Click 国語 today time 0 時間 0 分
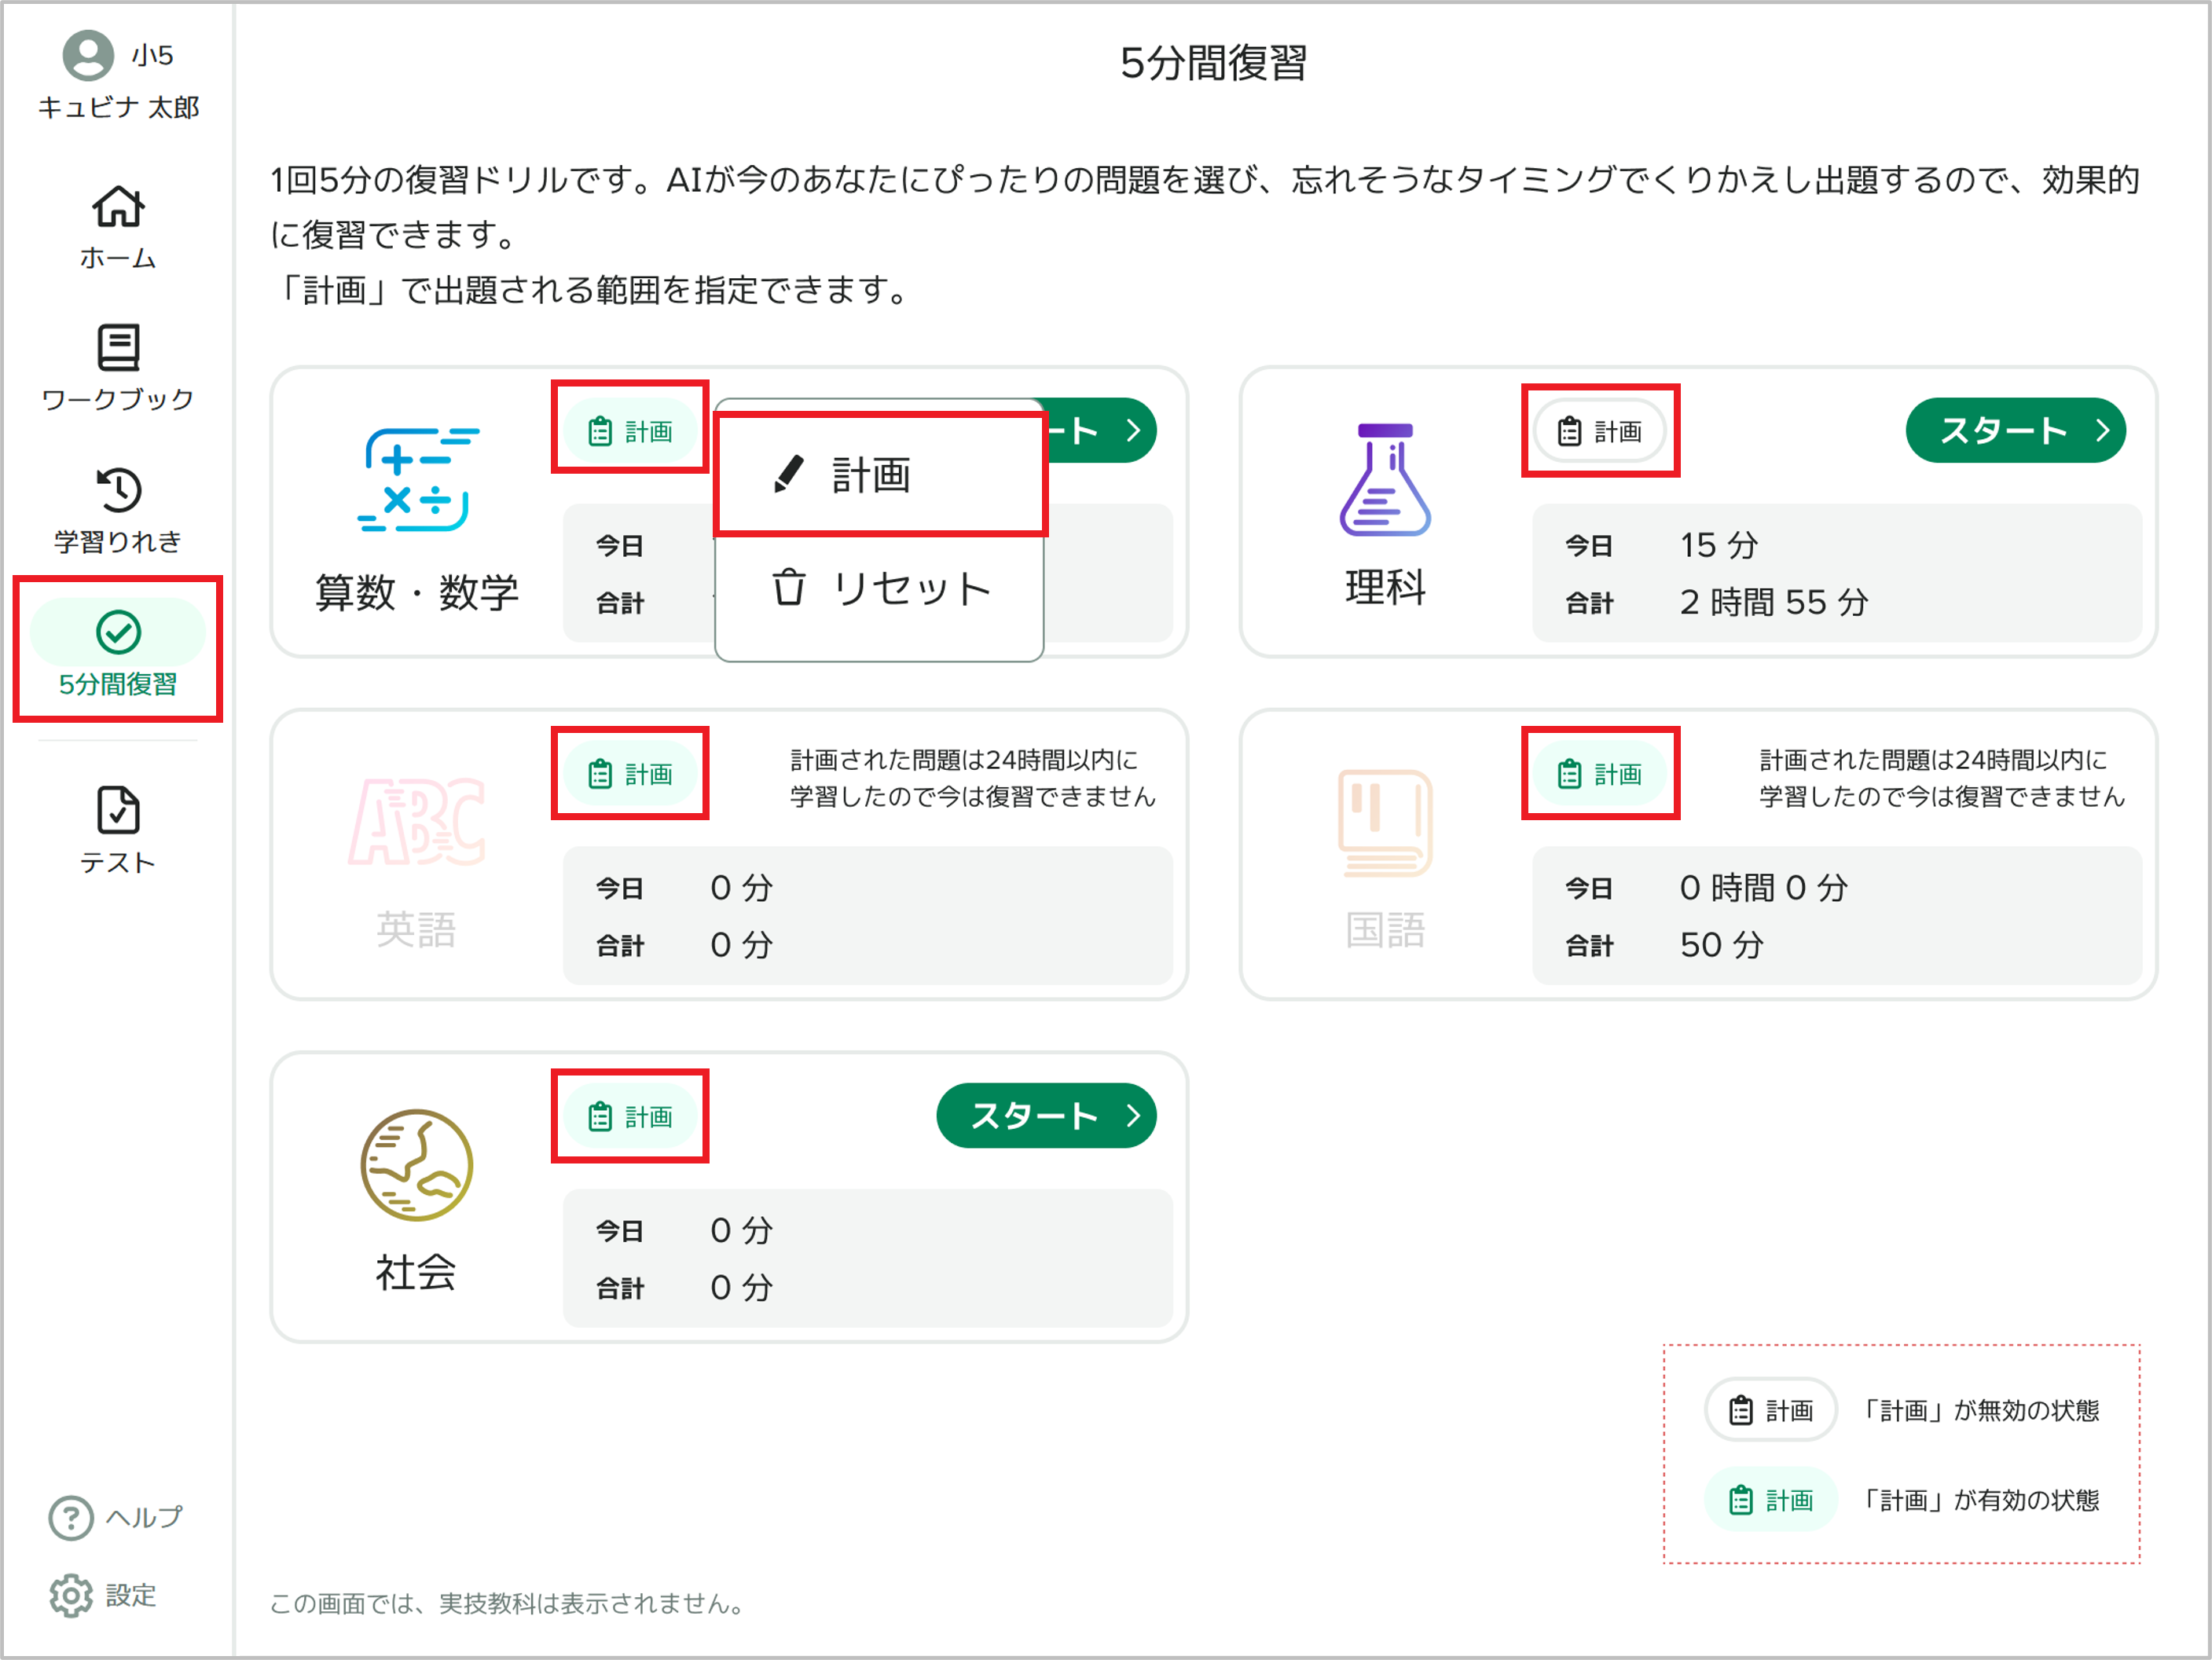The height and width of the screenshot is (1660, 2212). [1763, 888]
